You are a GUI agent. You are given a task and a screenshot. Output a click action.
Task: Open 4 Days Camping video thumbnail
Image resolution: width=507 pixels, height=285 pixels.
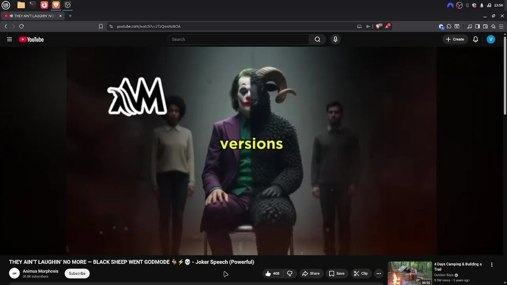[x=410, y=273]
